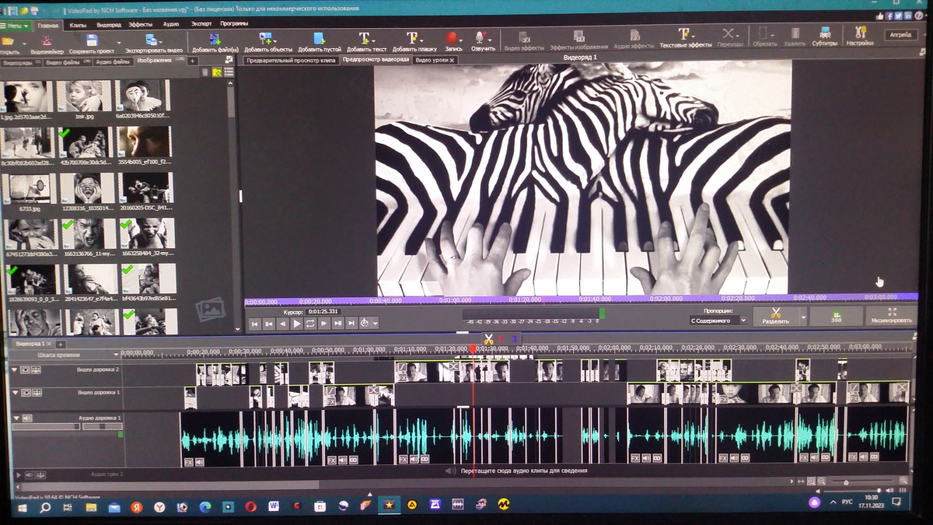Jump to start of sequence button
Screen dimensions: 933x525
254,324
